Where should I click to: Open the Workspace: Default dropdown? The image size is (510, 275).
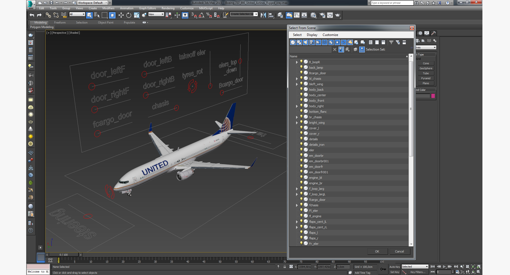(92, 3)
